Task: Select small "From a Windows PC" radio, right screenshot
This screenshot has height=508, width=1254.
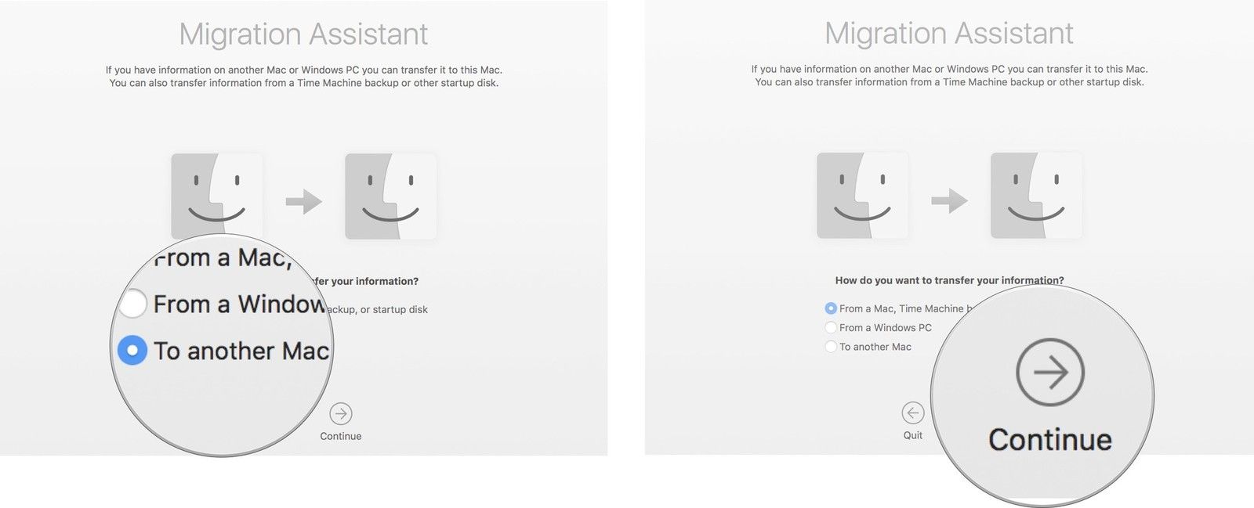Action: (831, 328)
